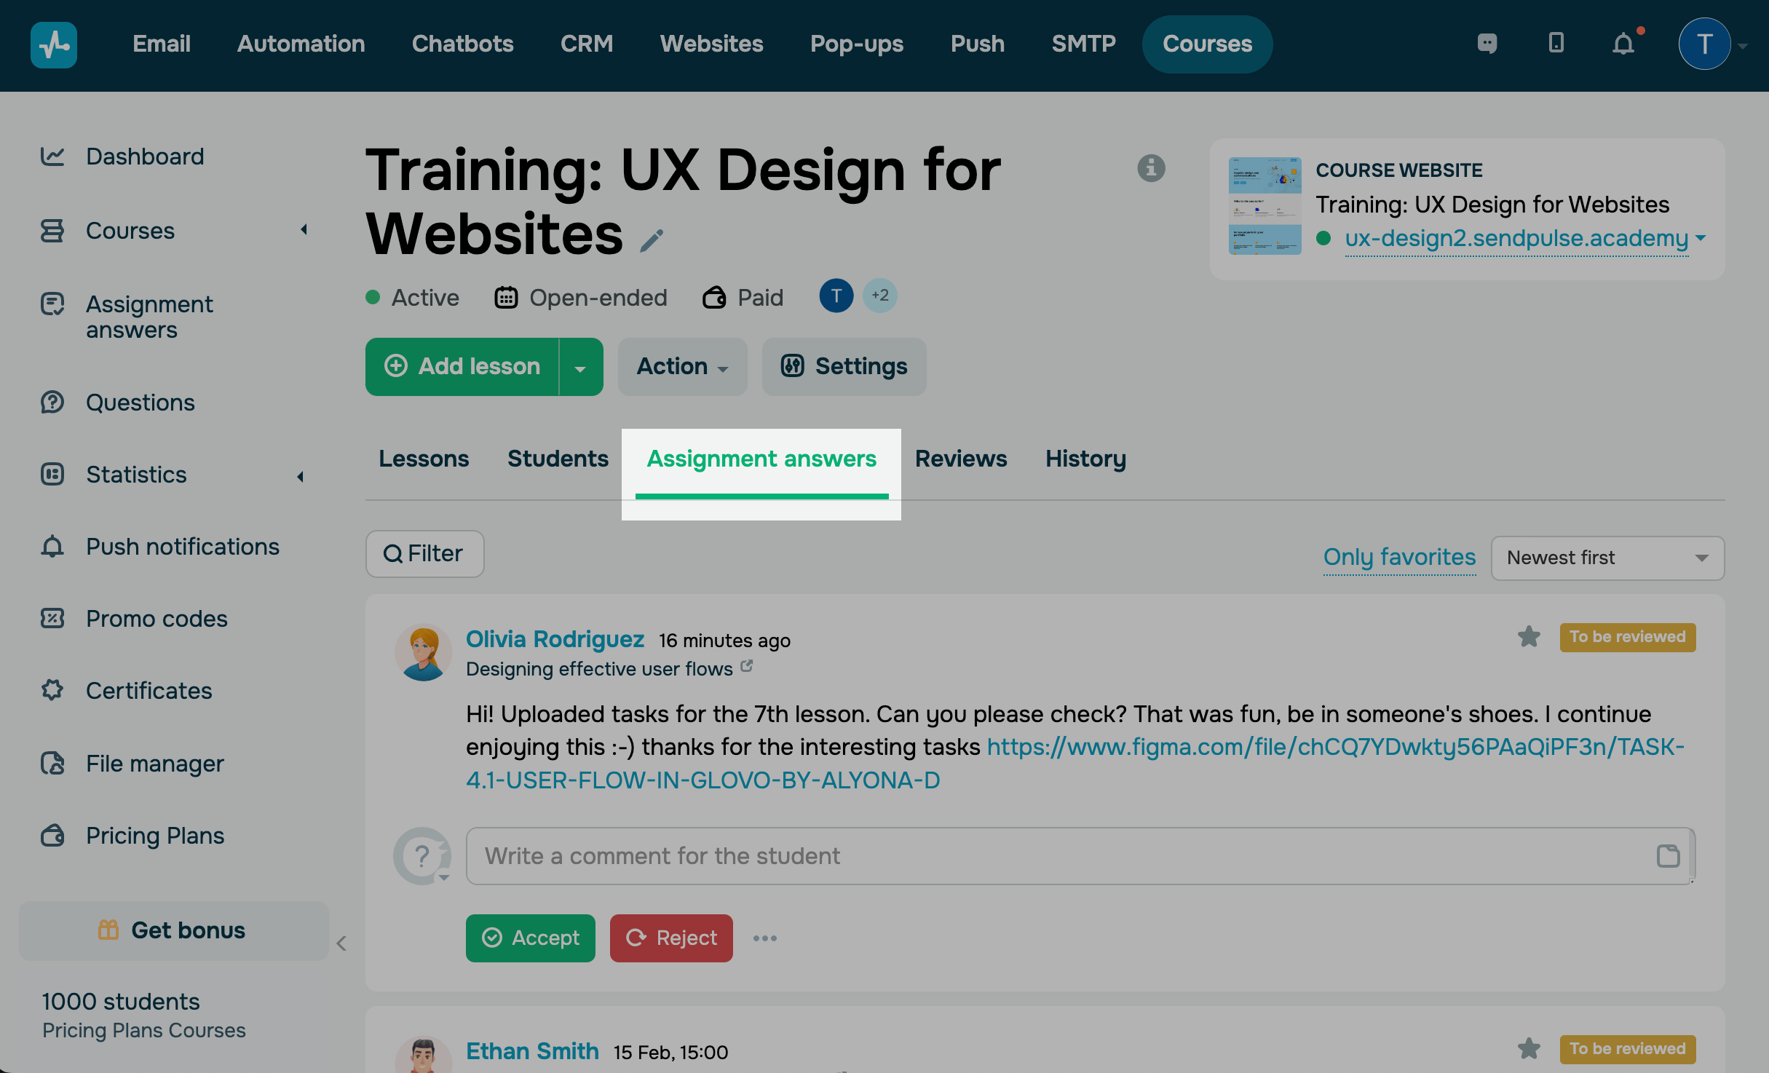Switch to the Students tab
The image size is (1769, 1073).
558,459
